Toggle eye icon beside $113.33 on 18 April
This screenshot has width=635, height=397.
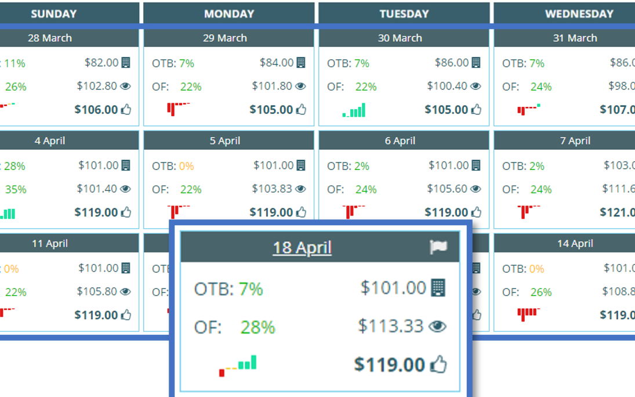[437, 326]
